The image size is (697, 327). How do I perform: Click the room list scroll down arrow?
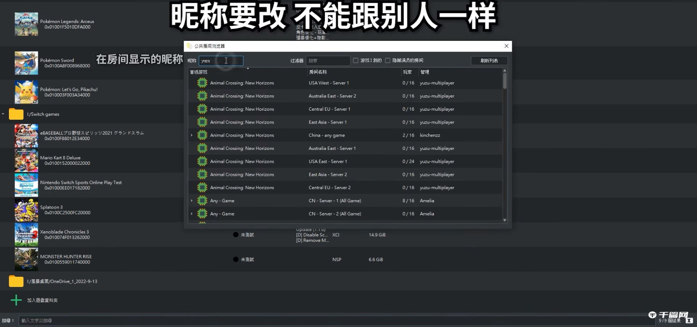point(505,220)
